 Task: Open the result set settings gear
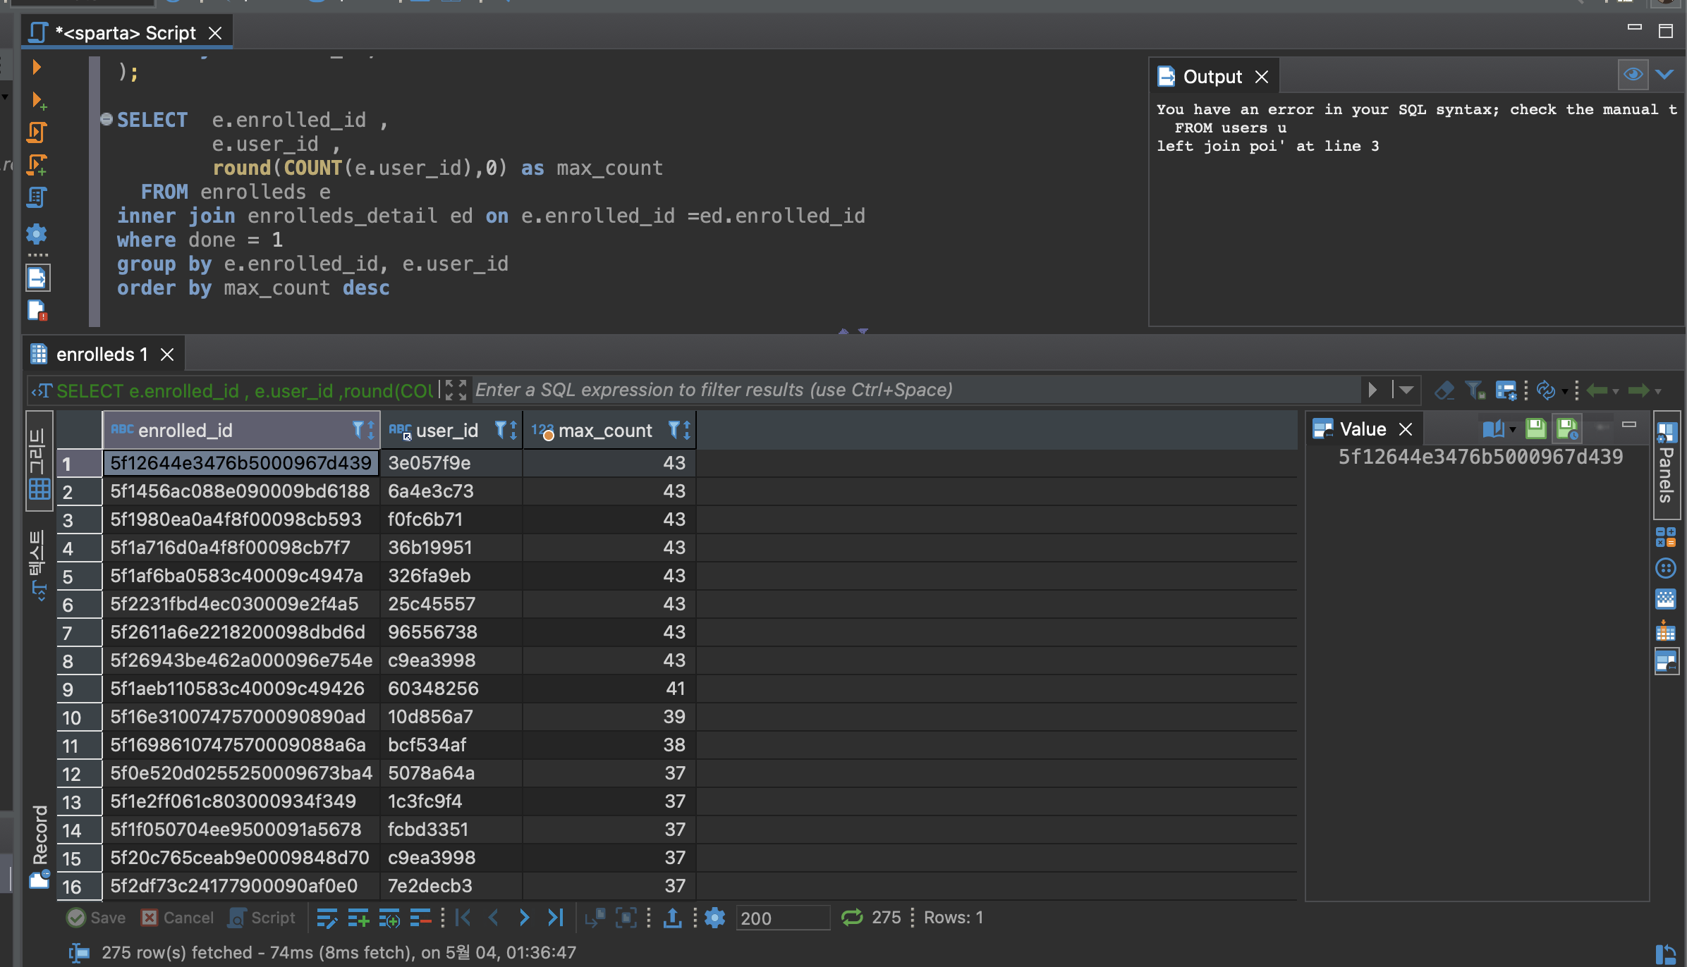tap(714, 917)
